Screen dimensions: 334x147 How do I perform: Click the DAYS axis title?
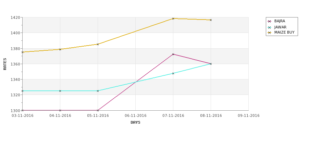point(135,123)
